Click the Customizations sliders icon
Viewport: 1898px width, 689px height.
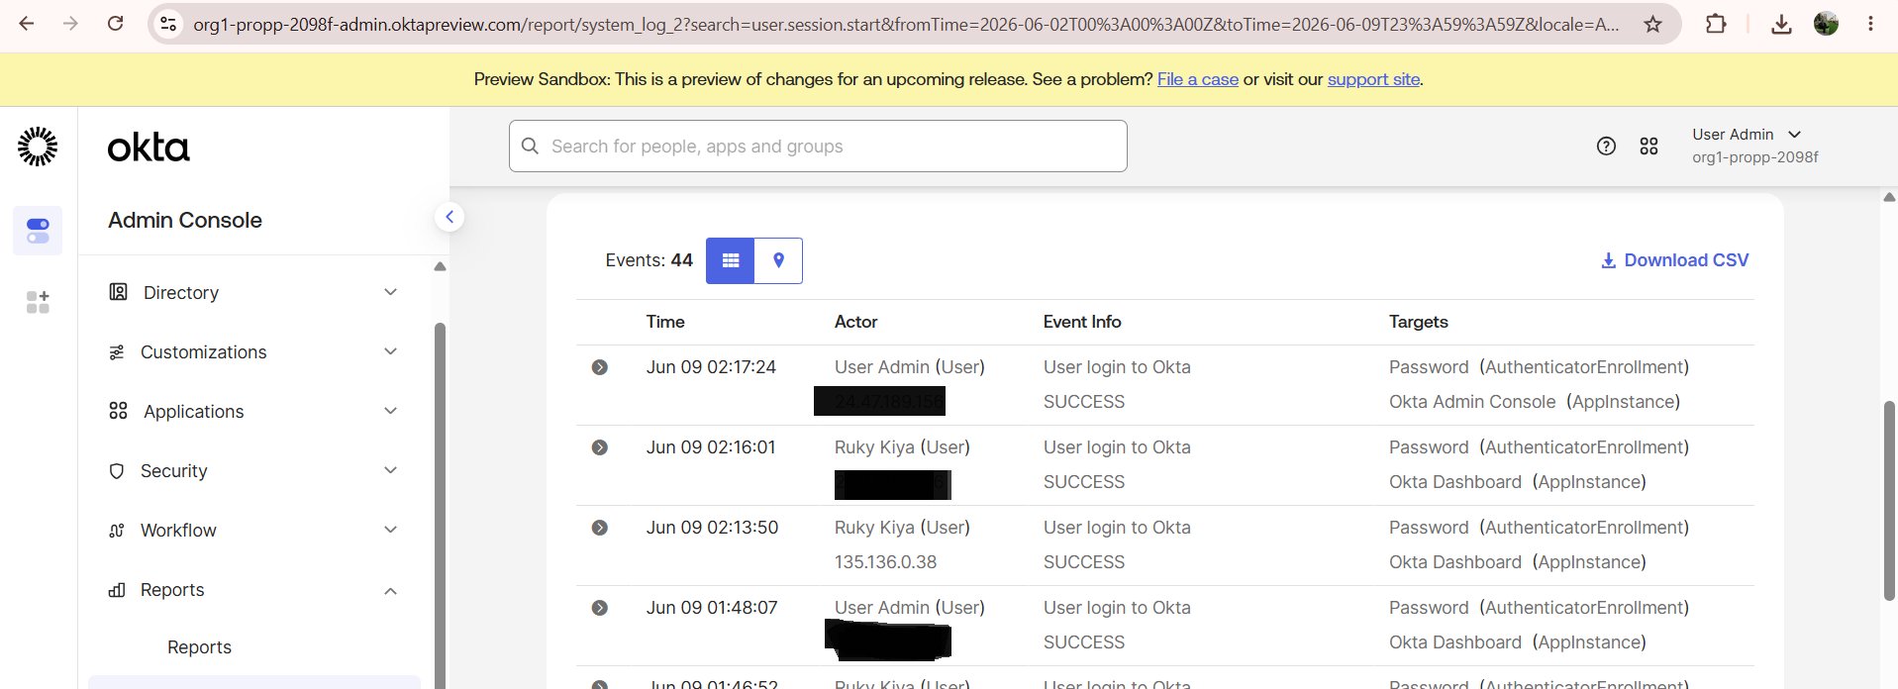tap(117, 352)
